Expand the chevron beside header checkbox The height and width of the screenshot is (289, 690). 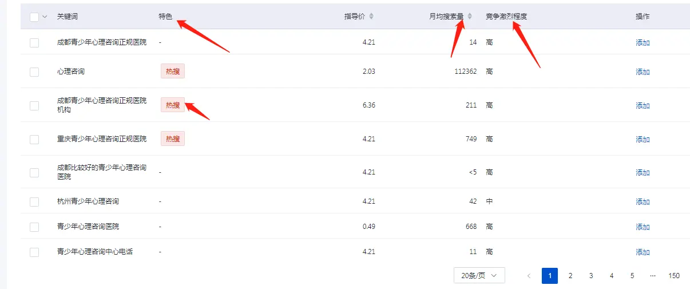[45, 17]
